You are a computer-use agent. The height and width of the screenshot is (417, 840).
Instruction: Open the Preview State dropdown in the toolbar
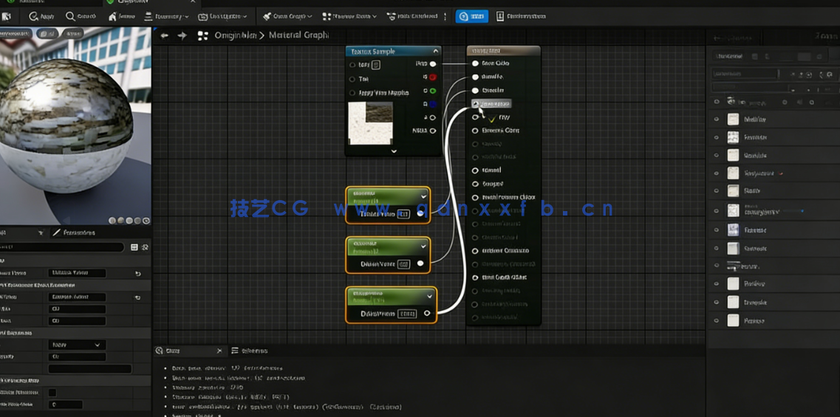coord(349,16)
